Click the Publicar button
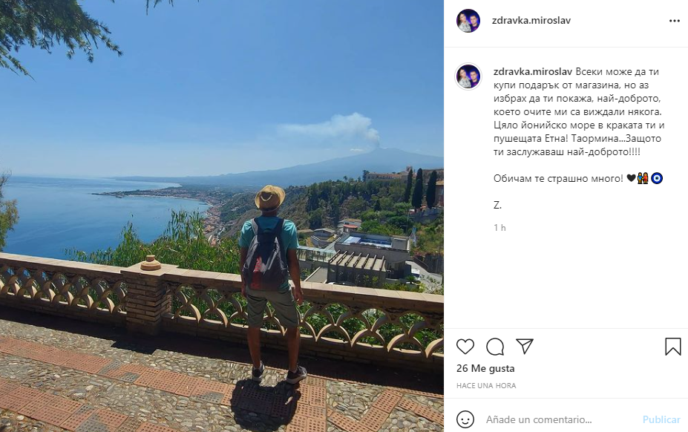Screen dimensions: 688x432 (661, 419)
